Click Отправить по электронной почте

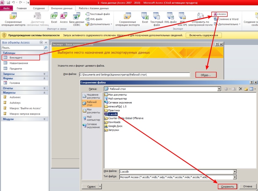click(200, 19)
